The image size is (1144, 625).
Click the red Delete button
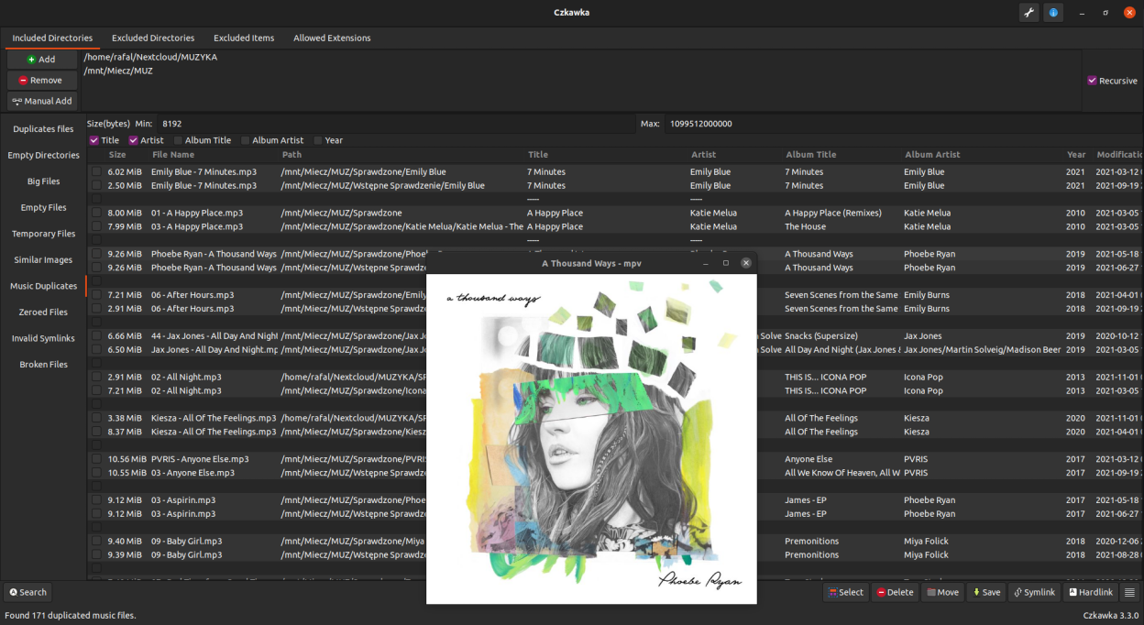(896, 592)
